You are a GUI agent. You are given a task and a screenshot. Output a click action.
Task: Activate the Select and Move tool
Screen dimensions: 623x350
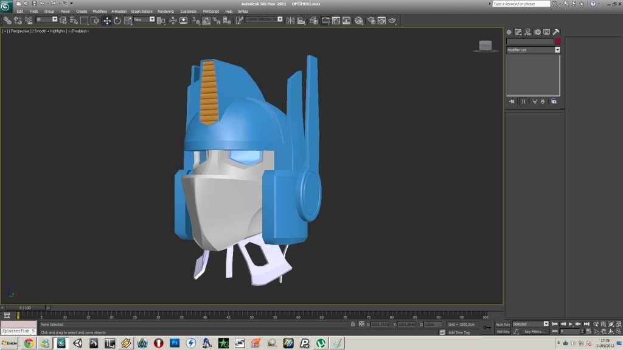pos(107,21)
